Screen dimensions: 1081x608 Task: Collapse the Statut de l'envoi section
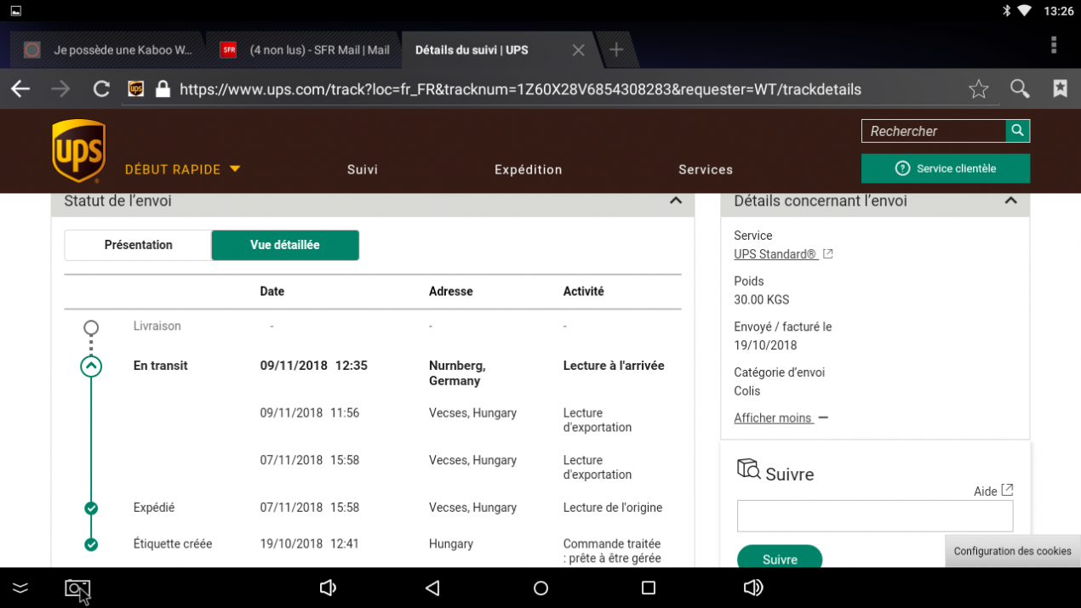[676, 201]
